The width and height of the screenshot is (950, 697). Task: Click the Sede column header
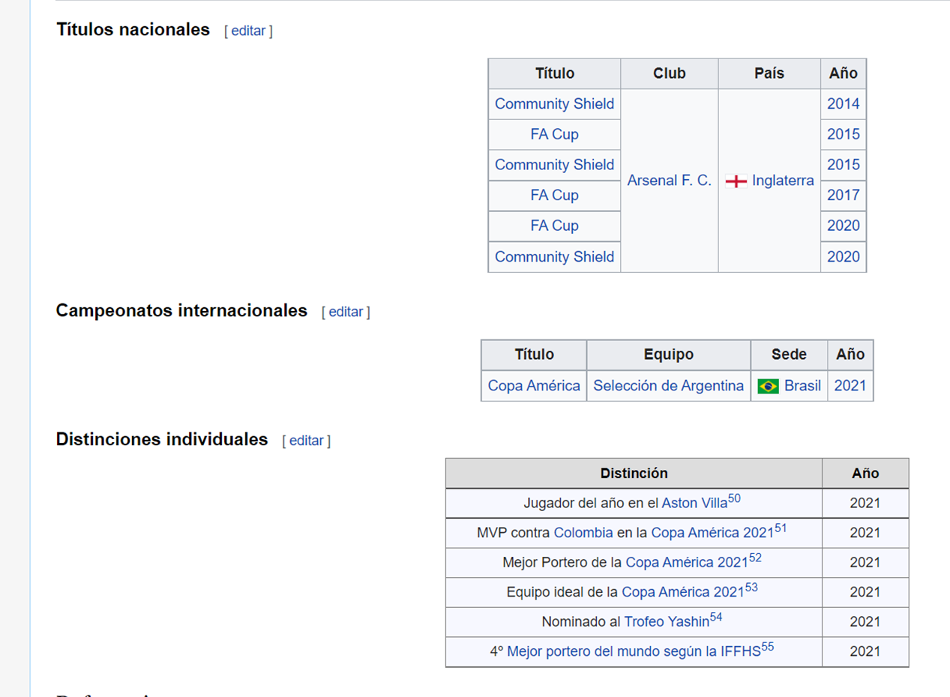click(x=789, y=354)
